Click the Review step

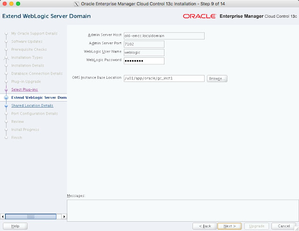pos(18,122)
